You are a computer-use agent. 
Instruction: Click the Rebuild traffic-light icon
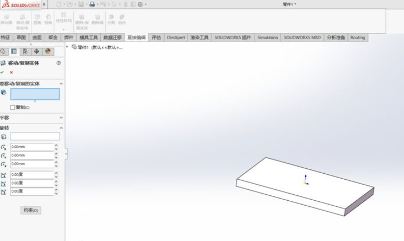click(126, 4)
